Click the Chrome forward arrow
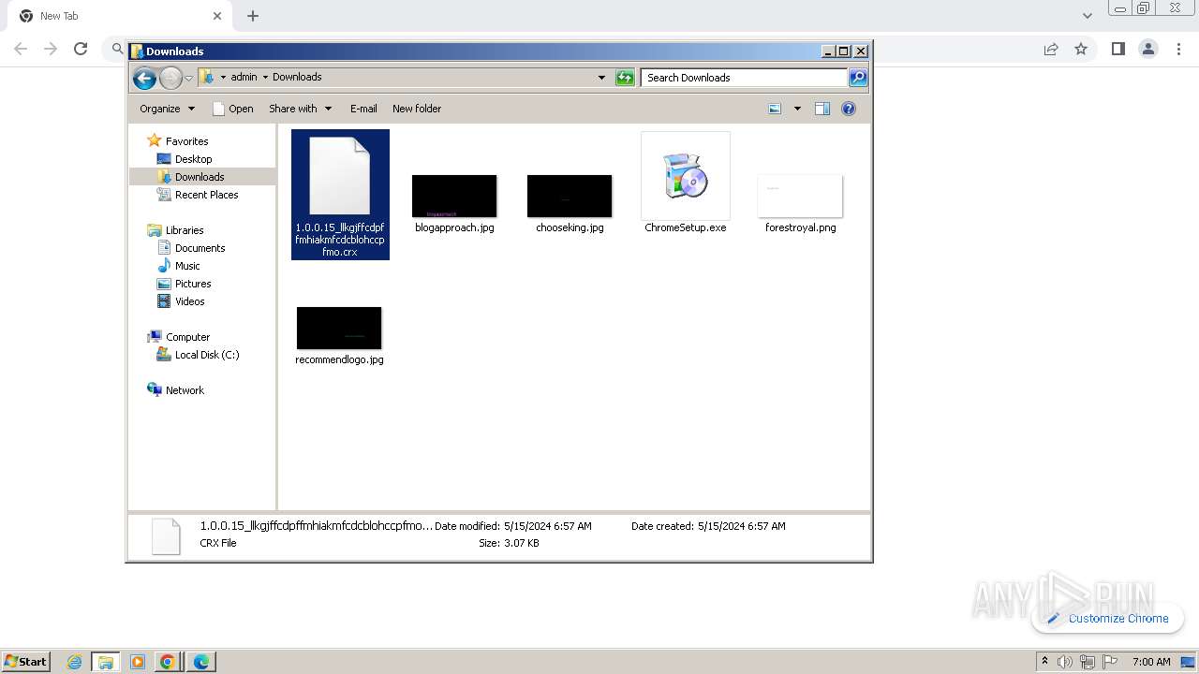The width and height of the screenshot is (1199, 674). pos(51,49)
